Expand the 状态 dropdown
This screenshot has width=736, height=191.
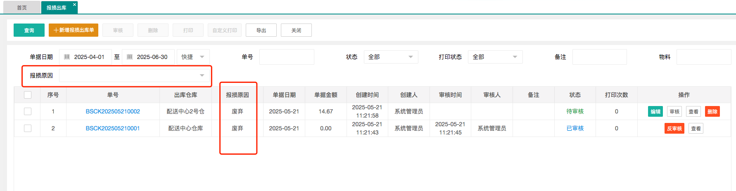pos(391,57)
